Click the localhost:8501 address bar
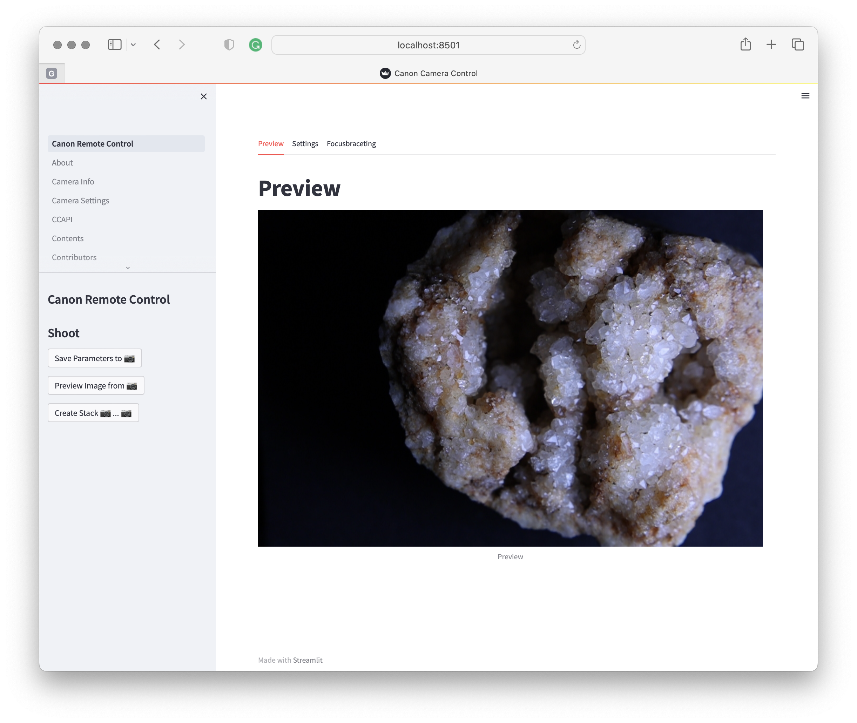 coord(428,45)
